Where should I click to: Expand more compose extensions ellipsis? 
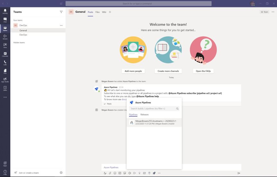click(x=159, y=173)
